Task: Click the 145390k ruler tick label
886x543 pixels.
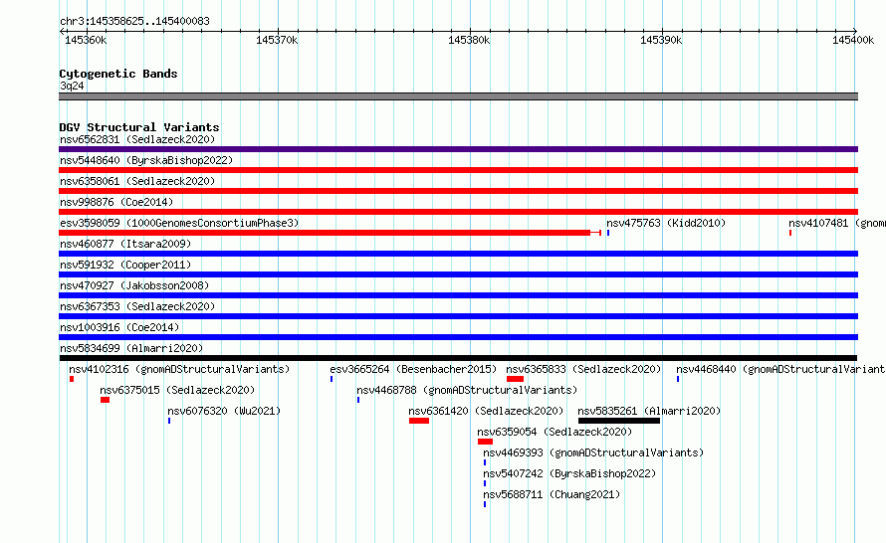Action: (x=661, y=40)
